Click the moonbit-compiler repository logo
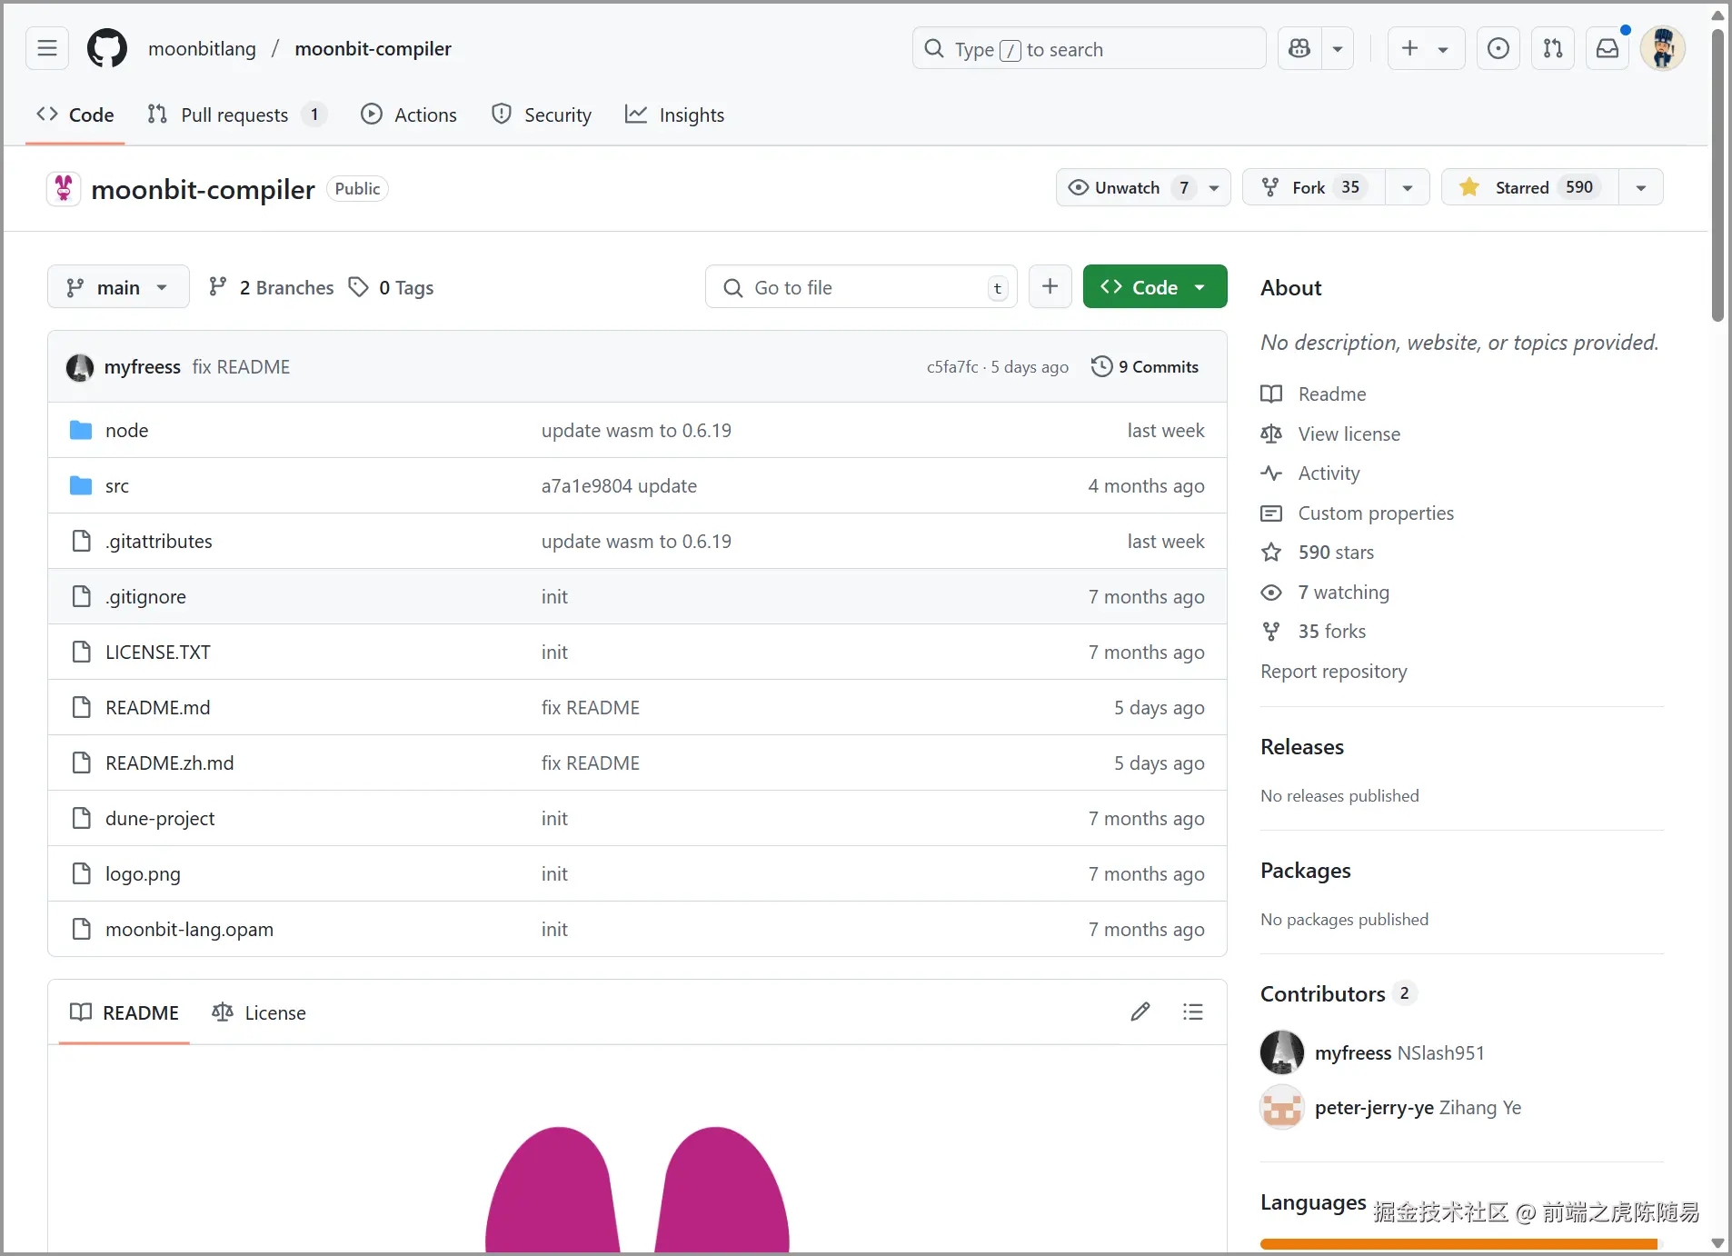 pyautogui.click(x=64, y=188)
